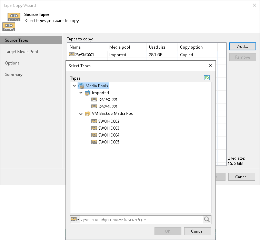Select SW9KC001 in Tapes to copy list
Viewport: 260px width, 240px height.
[84, 55]
